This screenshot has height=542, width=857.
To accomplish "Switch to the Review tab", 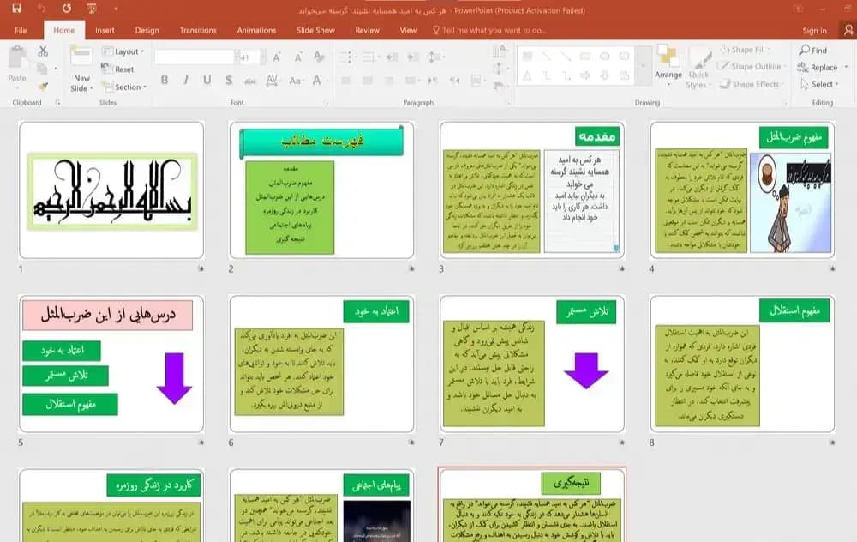I will [368, 31].
